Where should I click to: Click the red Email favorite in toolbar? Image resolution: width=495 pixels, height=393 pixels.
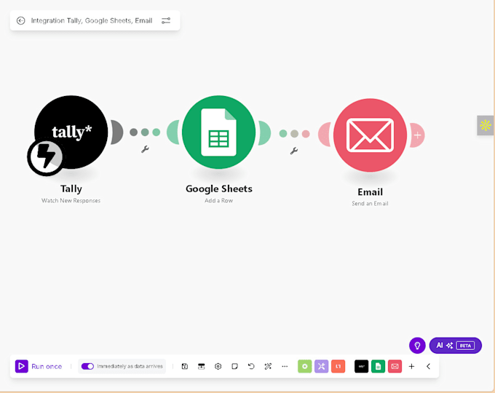(395, 366)
